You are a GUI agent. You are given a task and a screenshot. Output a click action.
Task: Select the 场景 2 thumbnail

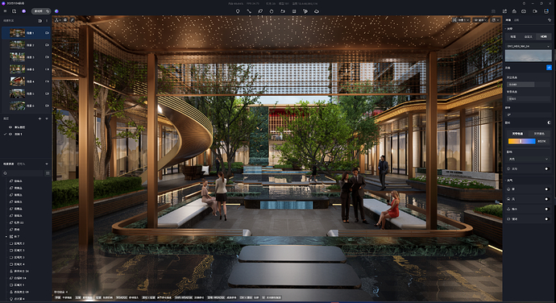click(17, 45)
